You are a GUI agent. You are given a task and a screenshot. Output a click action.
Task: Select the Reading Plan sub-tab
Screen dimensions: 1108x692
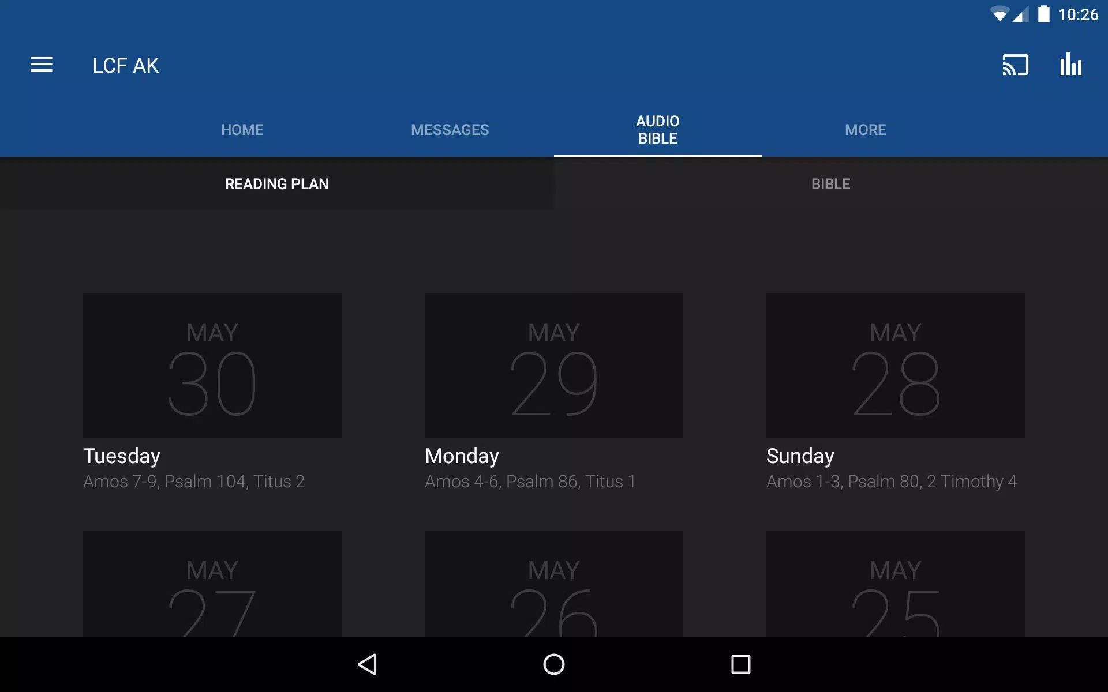(277, 184)
